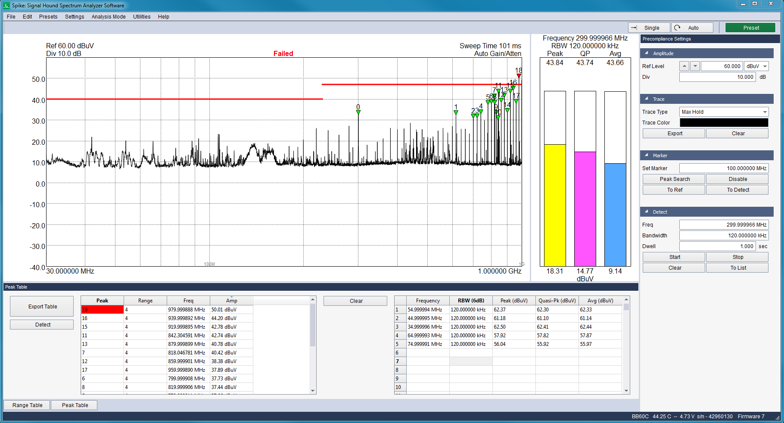Start the Detect measurement
The image size is (784, 423).
click(x=673, y=257)
